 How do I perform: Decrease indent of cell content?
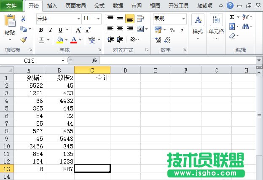(x=110, y=40)
